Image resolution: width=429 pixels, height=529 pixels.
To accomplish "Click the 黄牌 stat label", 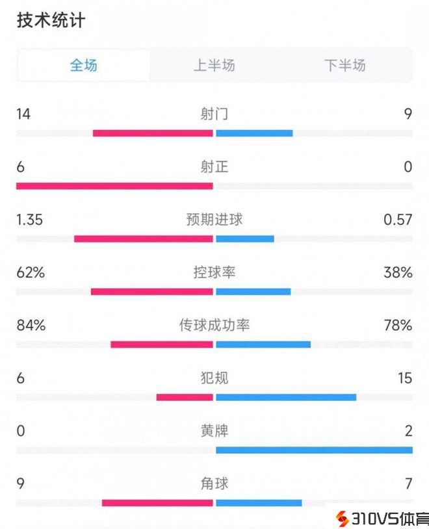I will [214, 430].
